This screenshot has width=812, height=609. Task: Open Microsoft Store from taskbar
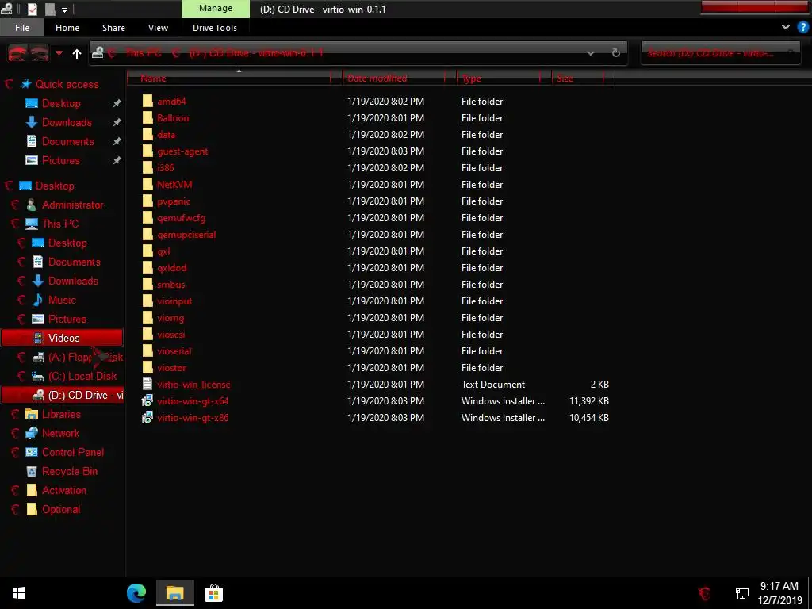tap(213, 593)
